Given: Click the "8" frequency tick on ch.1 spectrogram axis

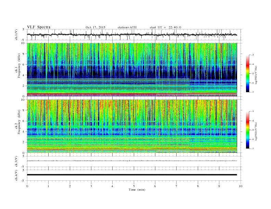Looking at the screenshot, I should tap(24, 54).
